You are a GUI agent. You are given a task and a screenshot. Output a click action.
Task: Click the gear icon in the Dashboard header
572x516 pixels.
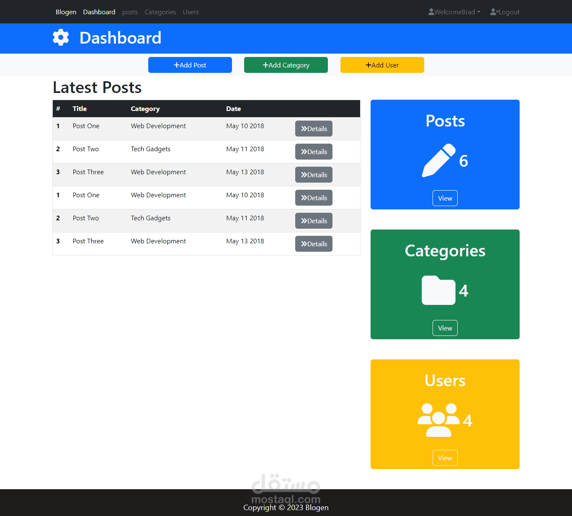(61, 38)
